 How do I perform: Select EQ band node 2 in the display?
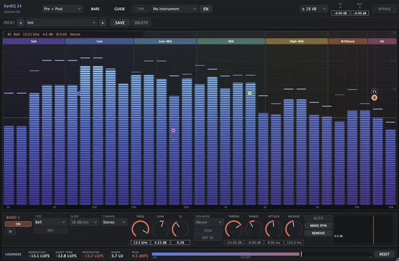point(79,94)
